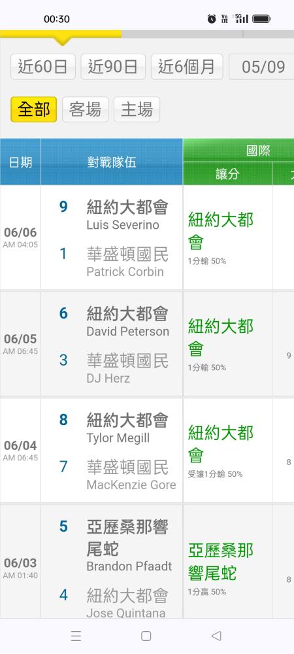
Task: Open 06/06 game 紐約大都會 vs 華盛頓國民
Action: [x=112, y=238]
